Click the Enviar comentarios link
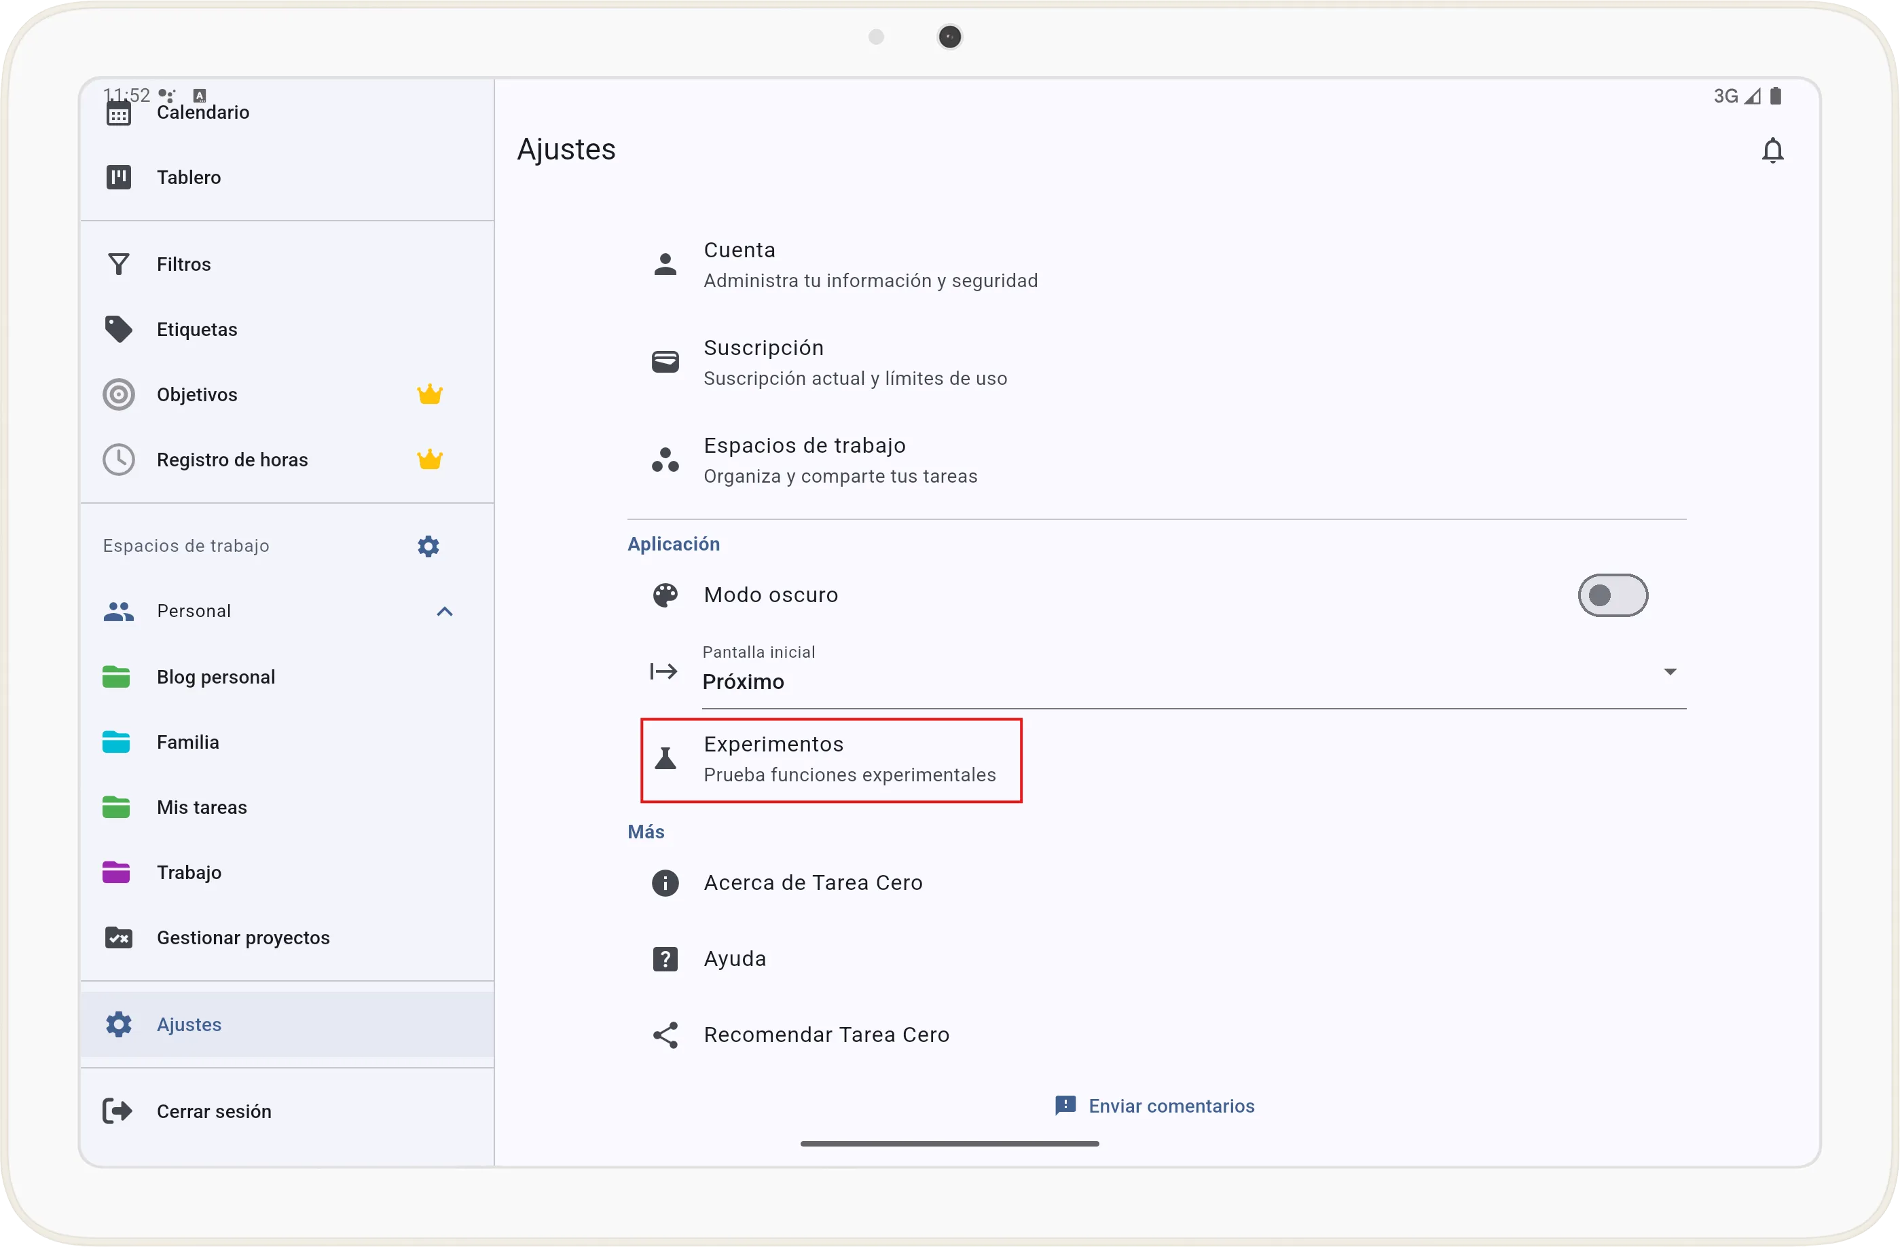The width and height of the screenshot is (1900, 1247). [x=1155, y=1106]
